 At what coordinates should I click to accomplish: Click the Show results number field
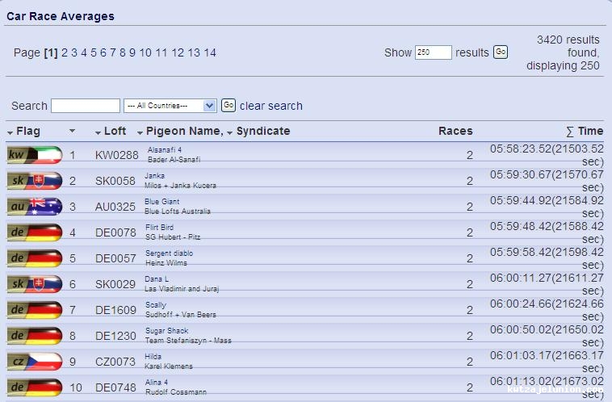(433, 52)
